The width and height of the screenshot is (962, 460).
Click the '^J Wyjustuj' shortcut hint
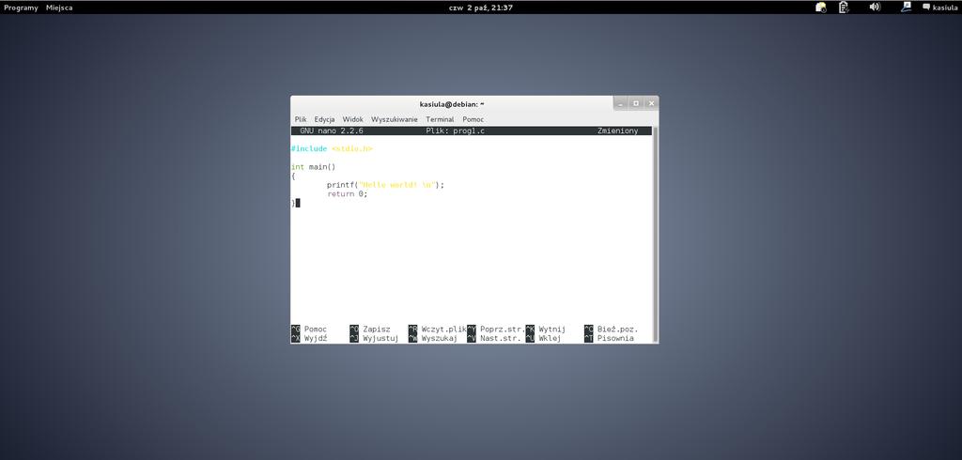tap(374, 339)
